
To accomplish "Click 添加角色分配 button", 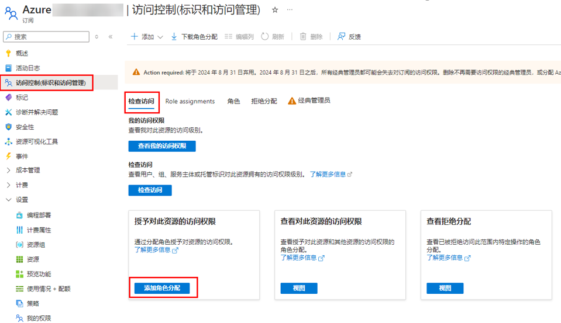I will tap(162, 288).
